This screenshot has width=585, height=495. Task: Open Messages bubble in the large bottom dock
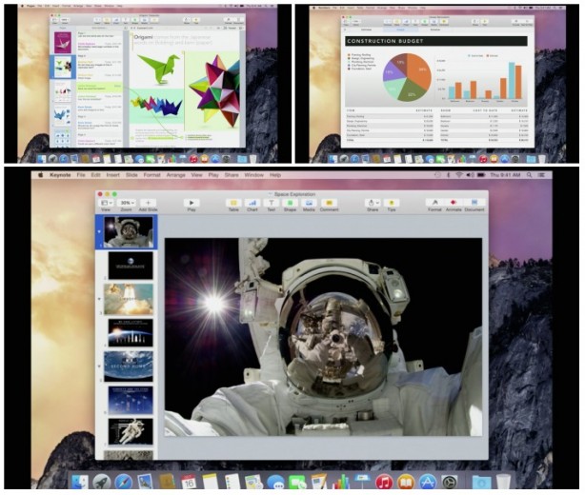pyautogui.click(x=275, y=482)
